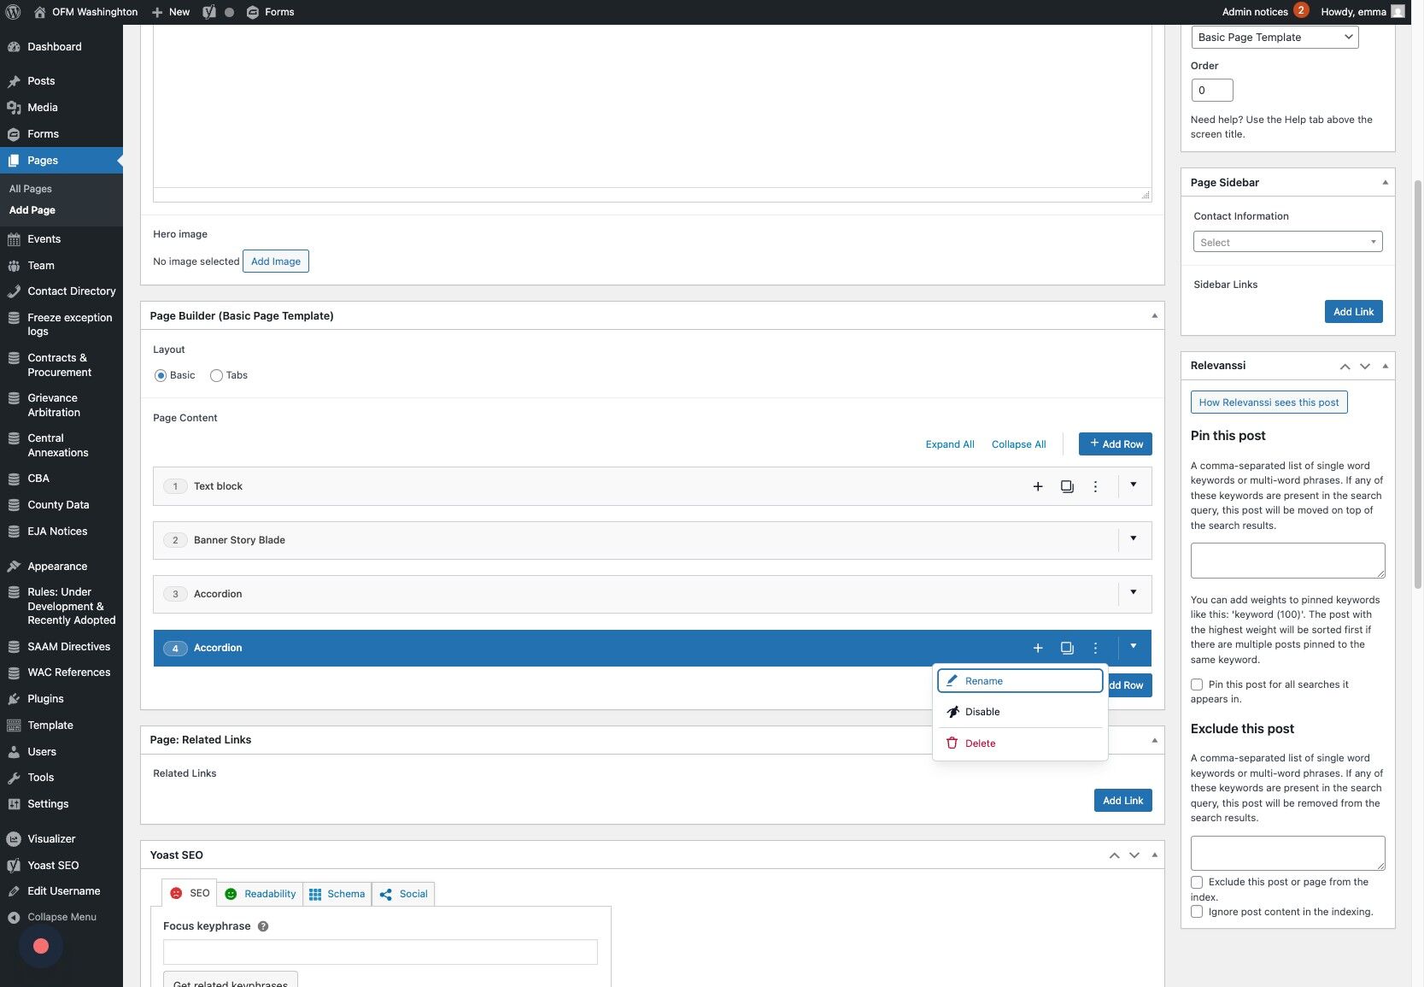Click three-dot menu on Accordion row 4
1424x987 pixels.
tap(1095, 648)
